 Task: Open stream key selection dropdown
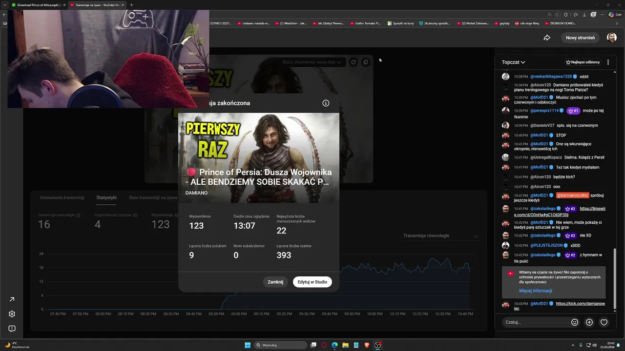pos(312,62)
